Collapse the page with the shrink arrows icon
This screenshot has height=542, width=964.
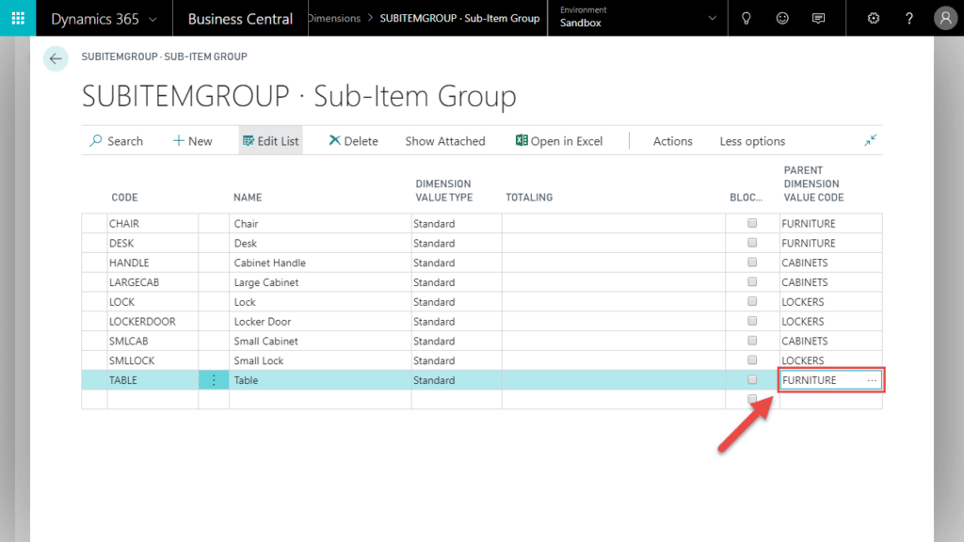point(871,140)
